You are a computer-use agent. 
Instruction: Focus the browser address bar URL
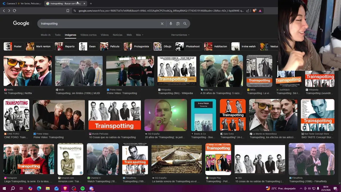[x=161, y=11]
